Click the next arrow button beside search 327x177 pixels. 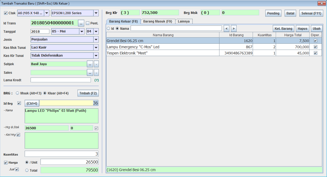pos(234,28)
